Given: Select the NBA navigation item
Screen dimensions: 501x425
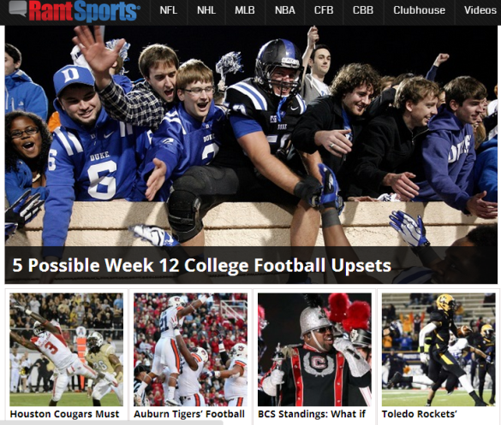Looking at the screenshot, I should pos(285,10).
